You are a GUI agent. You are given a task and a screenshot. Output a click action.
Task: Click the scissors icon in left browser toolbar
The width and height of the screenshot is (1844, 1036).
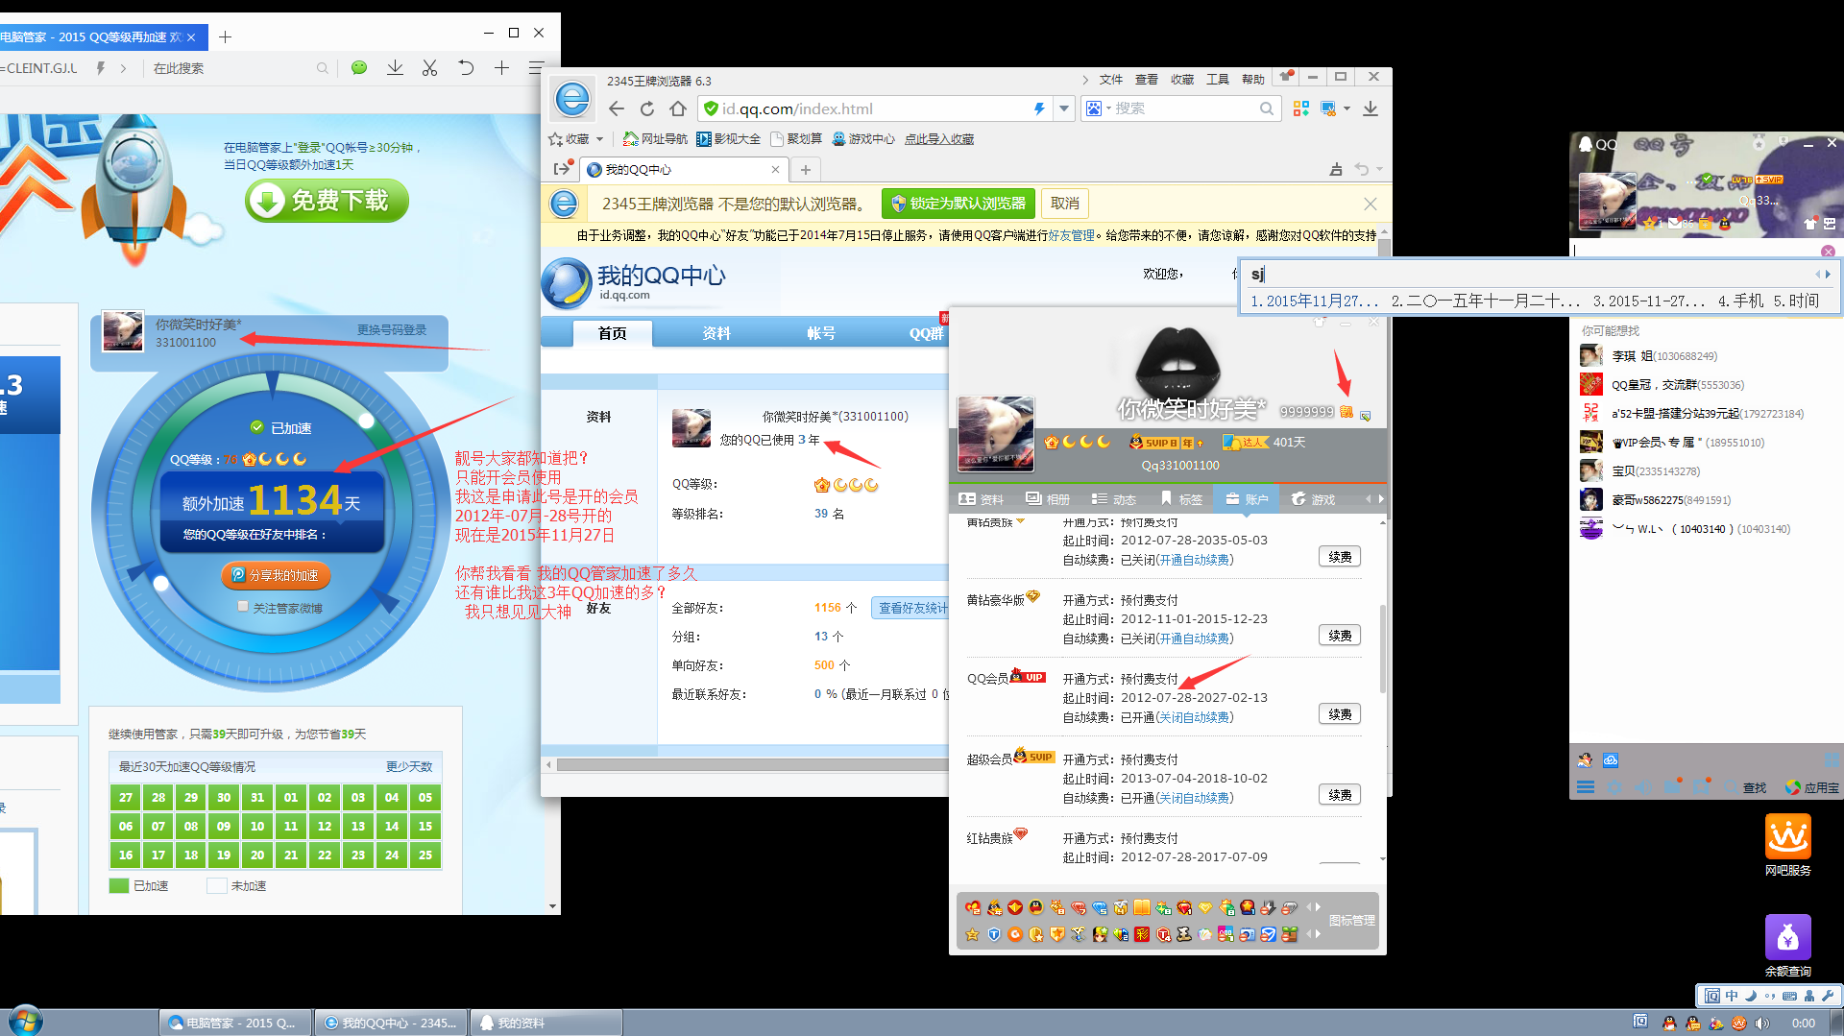(x=429, y=68)
